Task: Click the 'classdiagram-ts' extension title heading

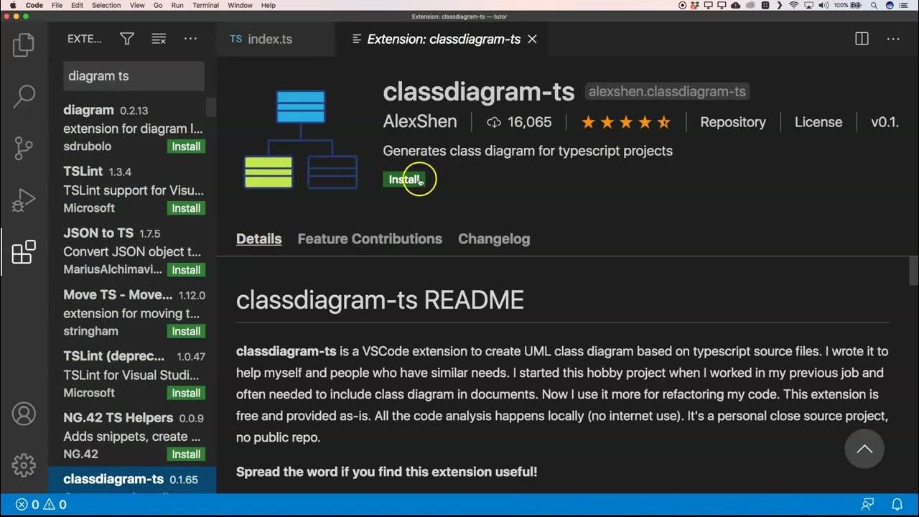Action: click(479, 92)
